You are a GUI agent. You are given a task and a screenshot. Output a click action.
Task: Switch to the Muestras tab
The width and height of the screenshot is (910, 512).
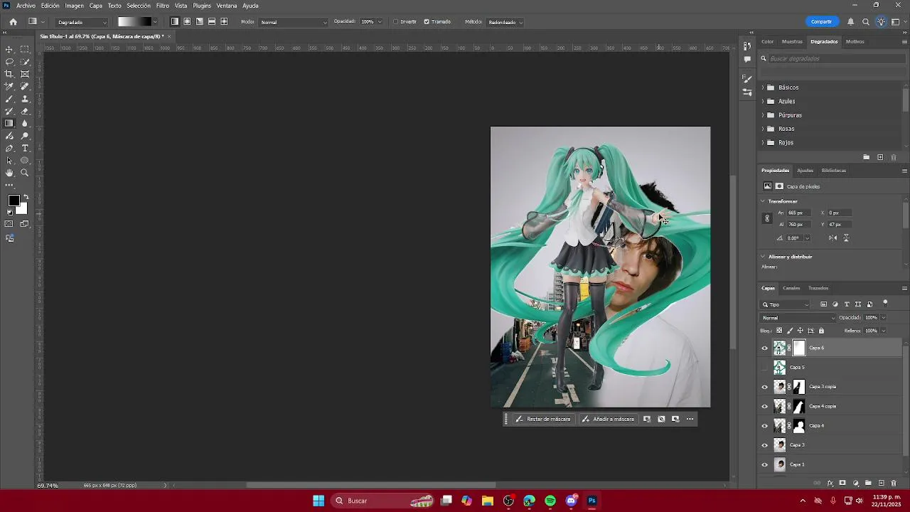792,41
